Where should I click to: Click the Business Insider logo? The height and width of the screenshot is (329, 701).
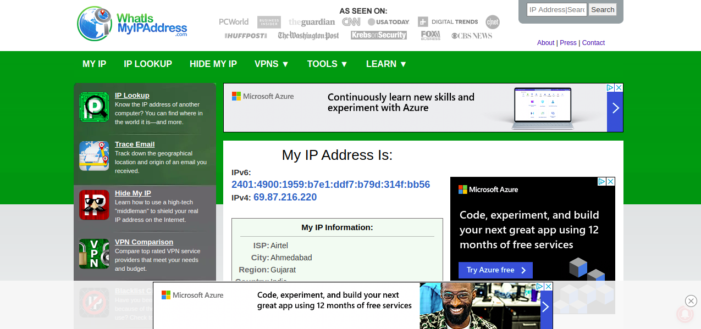(x=269, y=22)
